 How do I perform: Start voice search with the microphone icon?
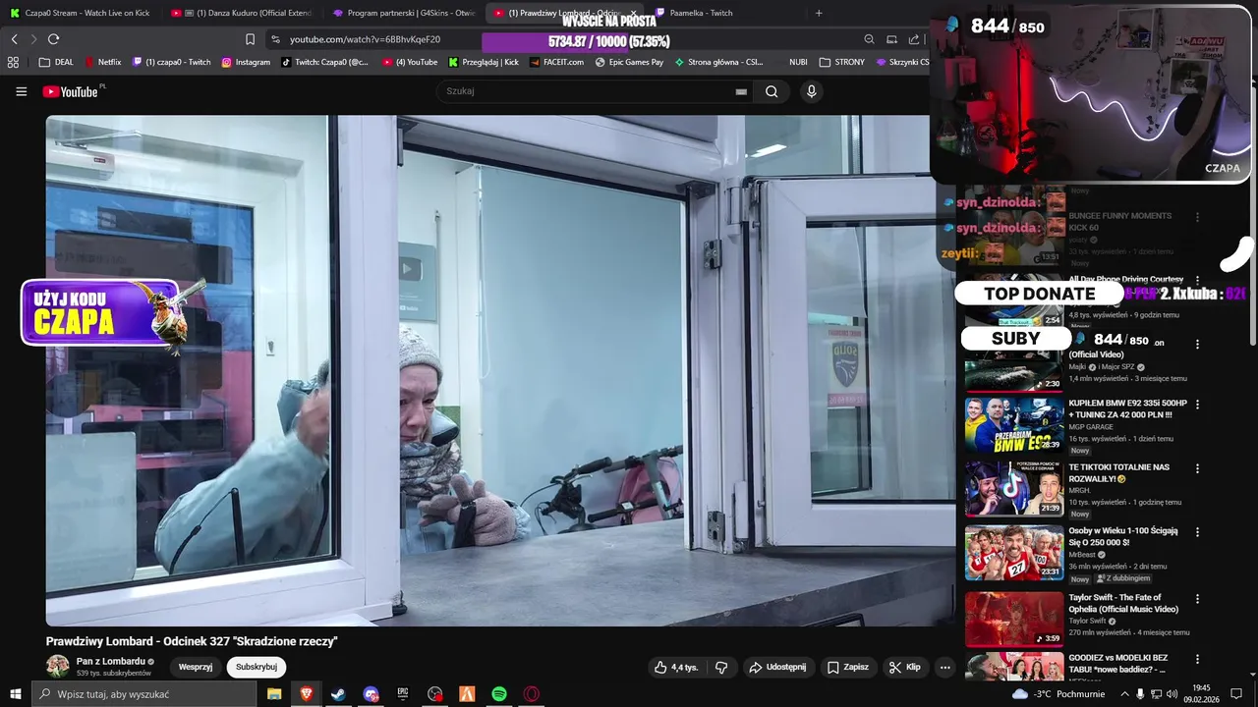click(x=811, y=91)
